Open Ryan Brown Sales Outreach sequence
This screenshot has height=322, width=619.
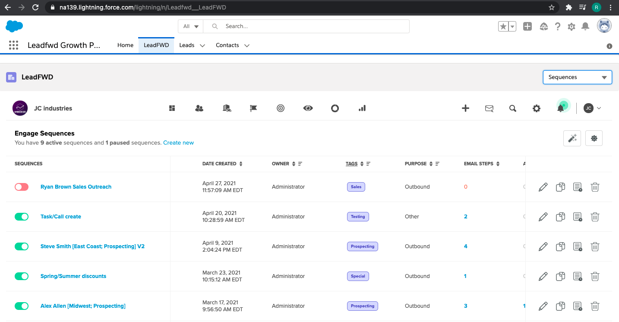pos(76,187)
